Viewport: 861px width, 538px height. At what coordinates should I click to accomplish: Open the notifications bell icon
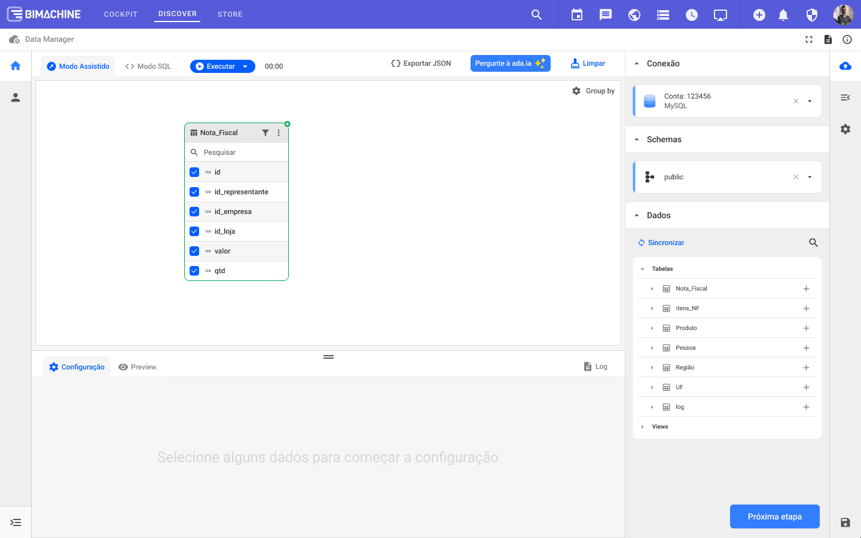pos(783,15)
